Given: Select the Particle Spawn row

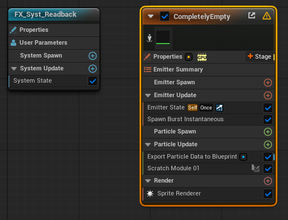Looking at the screenshot, I should (x=208, y=132).
